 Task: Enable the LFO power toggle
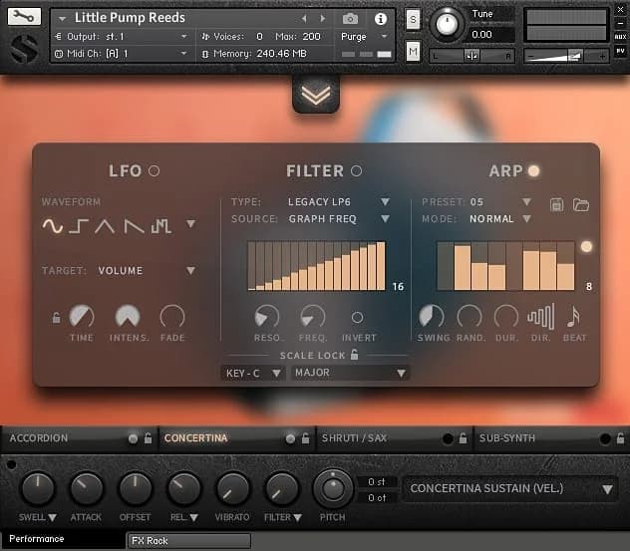tap(154, 171)
